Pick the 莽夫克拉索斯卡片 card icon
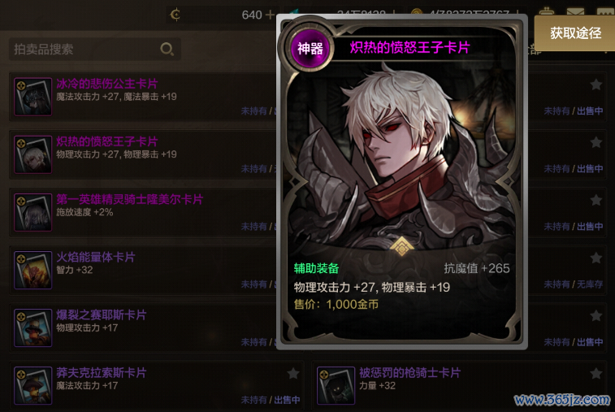This screenshot has width=615, height=412. click(x=33, y=385)
